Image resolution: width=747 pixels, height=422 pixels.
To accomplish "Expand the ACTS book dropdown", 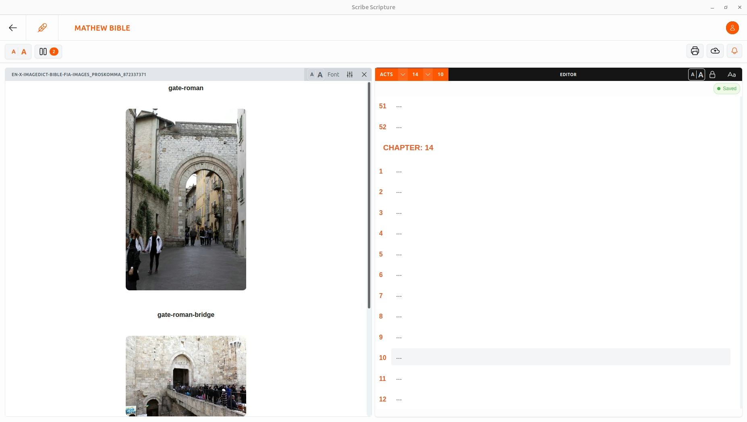I will (403, 74).
